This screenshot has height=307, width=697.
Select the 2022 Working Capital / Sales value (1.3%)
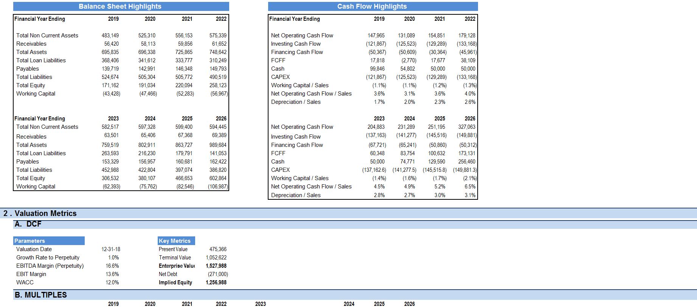(470, 85)
